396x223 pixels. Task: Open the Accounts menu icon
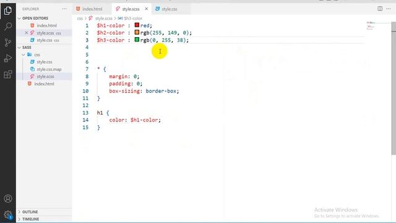[x=8, y=198]
